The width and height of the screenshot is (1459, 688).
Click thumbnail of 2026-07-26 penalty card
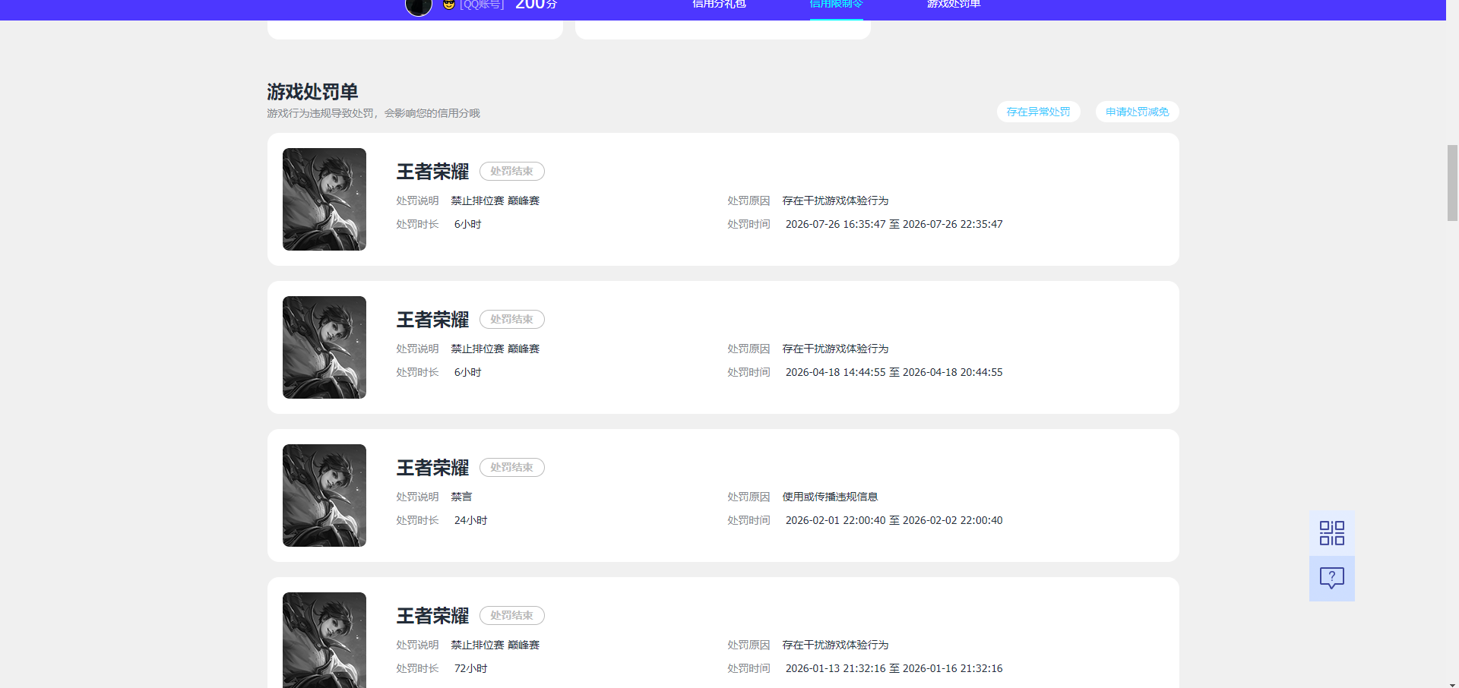[324, 199]
